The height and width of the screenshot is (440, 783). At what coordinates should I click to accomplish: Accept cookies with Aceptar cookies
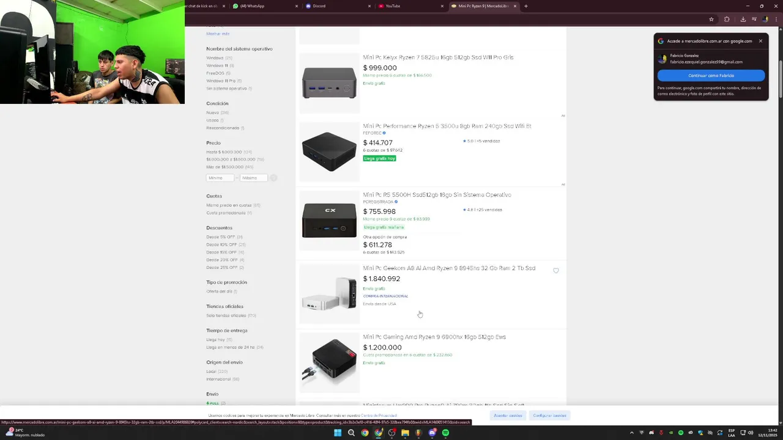pos(508,416)
